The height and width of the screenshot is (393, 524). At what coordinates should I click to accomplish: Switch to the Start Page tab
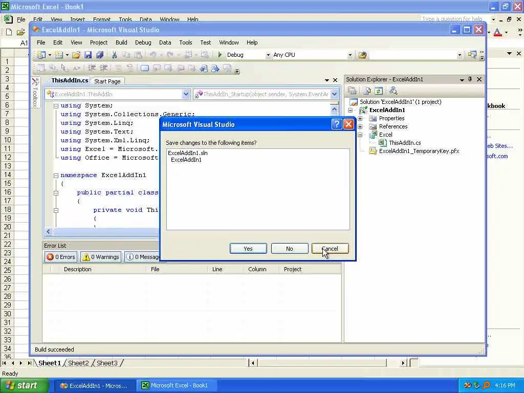[107, 81]
